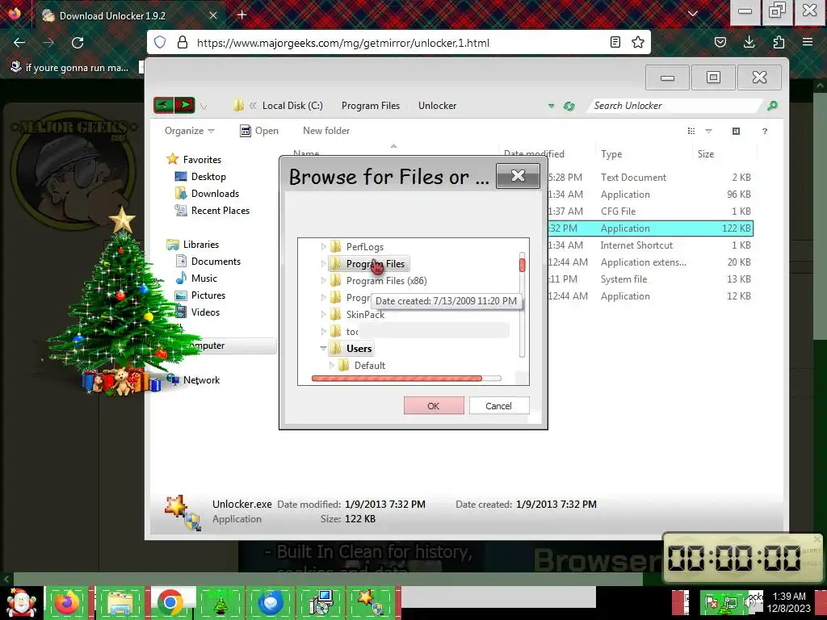Open Pictures library
The width and height of the screenshot is (827, 620).
click(x=208, y=295)
